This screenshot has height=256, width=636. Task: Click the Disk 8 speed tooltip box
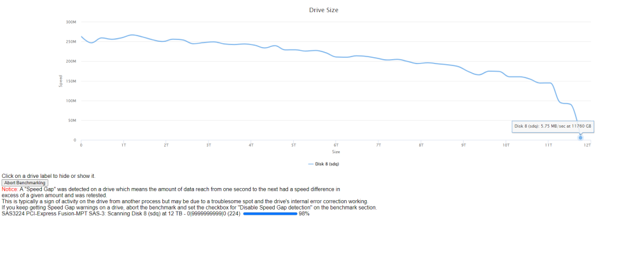(x=553, y=126)
